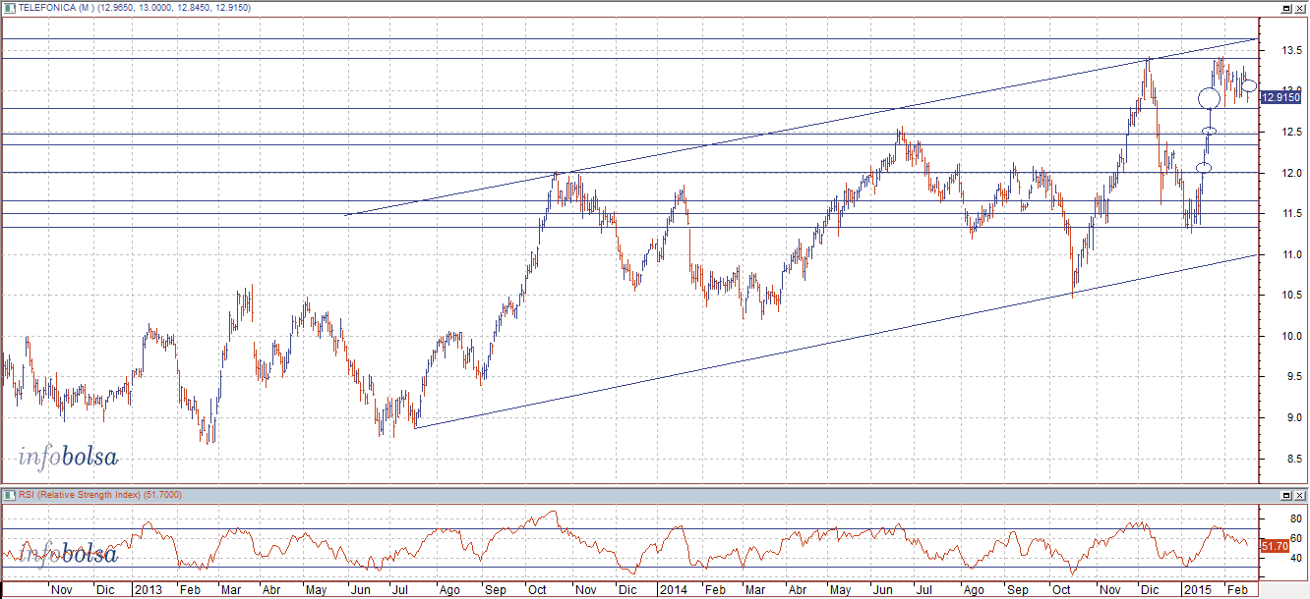The width and height of the screenshot is (1310, 599).
Task: Select the large ellipse annotation near 12.9
Action: tap(1210, 96)
